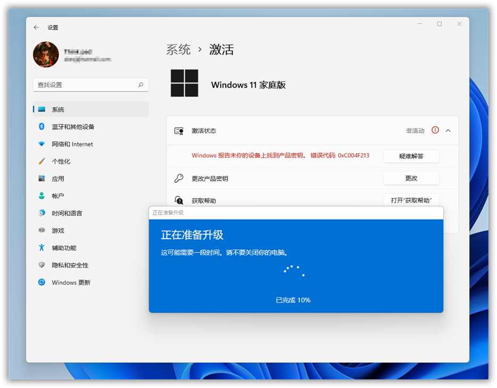
Task: Focus the 查找设置 search field
Action: 91,85
